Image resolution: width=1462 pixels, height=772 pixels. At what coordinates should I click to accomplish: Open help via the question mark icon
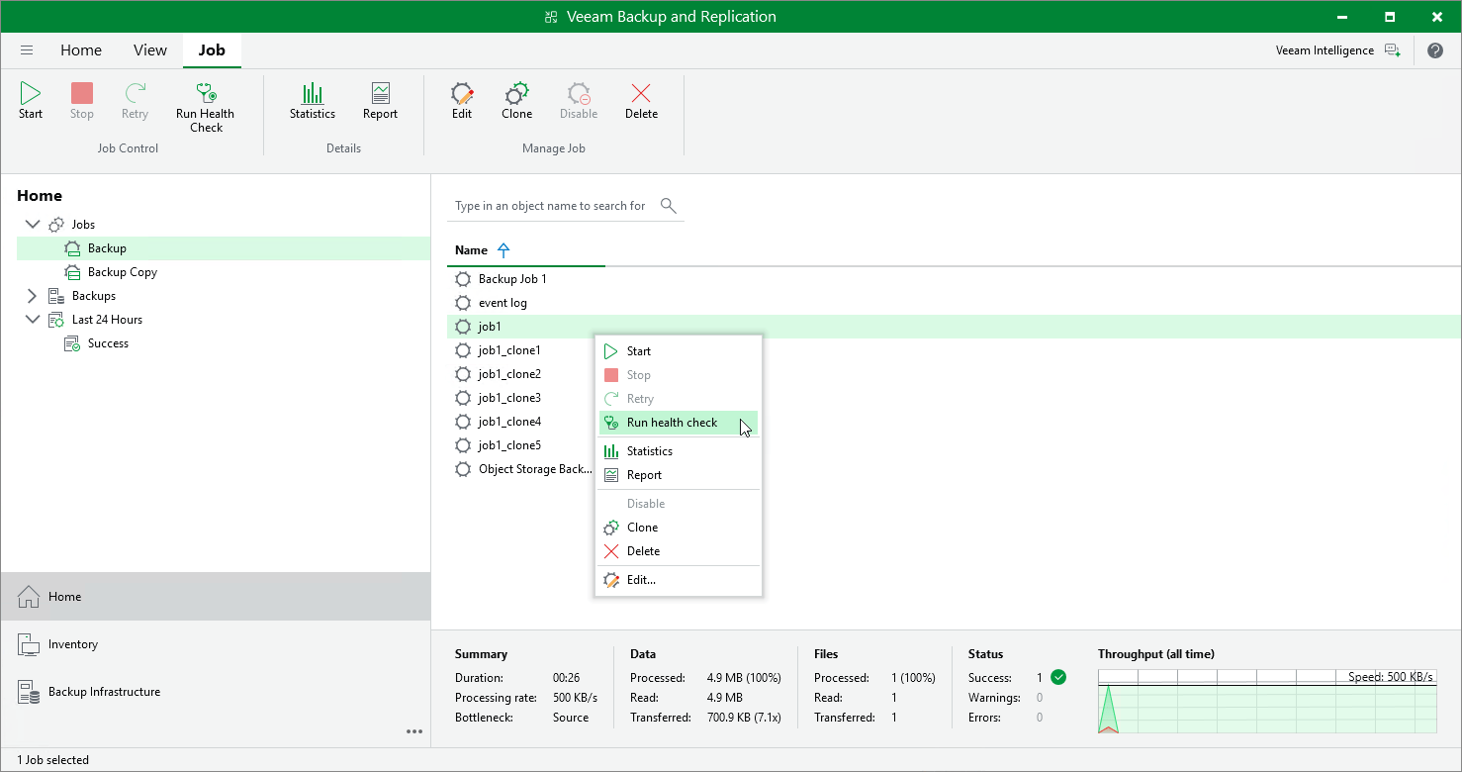tap(1435, 49)
